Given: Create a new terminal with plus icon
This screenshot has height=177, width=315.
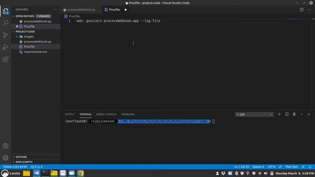Looking at the screenshot, I should point(279,115).
